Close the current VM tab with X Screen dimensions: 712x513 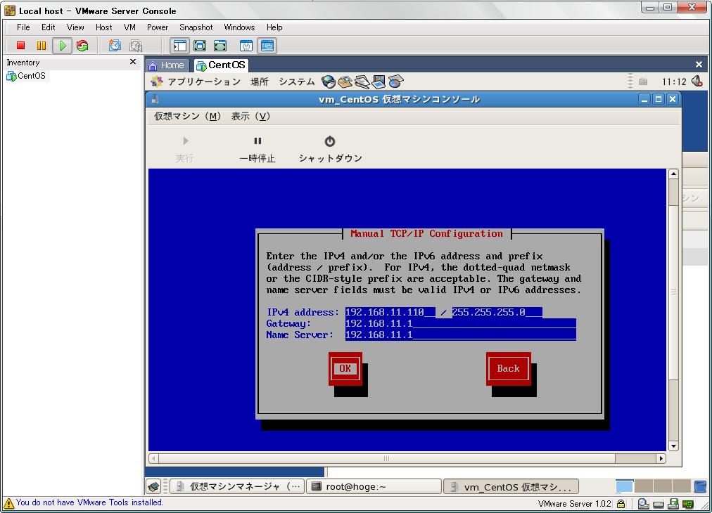[699, 65]
